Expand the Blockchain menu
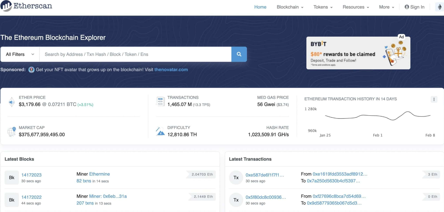Screen dimensions: 444x212 [x=290, y=7]
